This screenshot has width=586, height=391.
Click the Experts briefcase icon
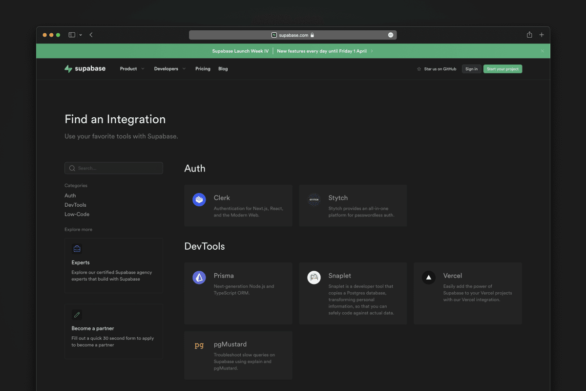click(77, 249)
